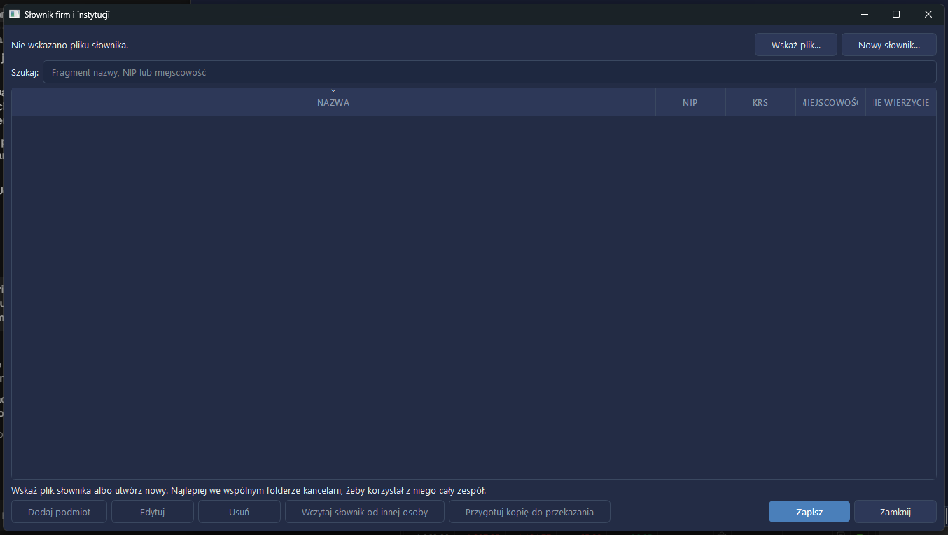Click Wczytaj słownik od innej osoby
Image resolution: width=948 pixels, height=535 pixels.
(x=365, y=512)
